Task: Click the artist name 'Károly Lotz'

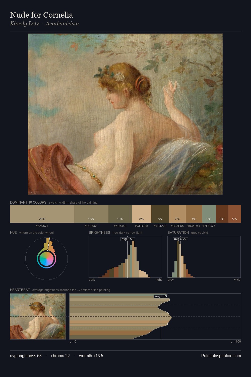Action: coord(25,24)
